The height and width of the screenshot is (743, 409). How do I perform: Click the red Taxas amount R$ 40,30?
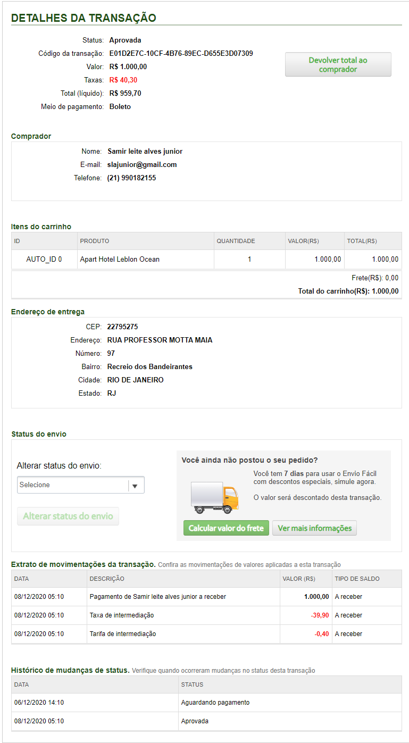coord(123,80)
